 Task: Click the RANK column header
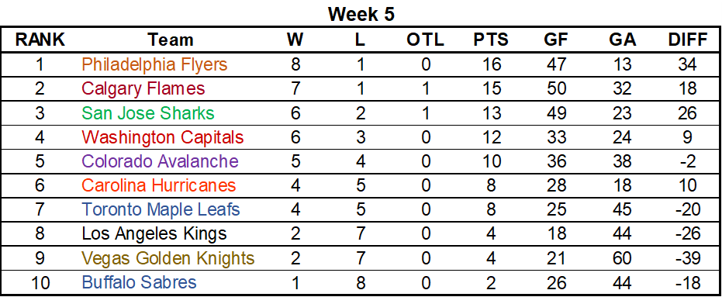[x=40, y=40]
